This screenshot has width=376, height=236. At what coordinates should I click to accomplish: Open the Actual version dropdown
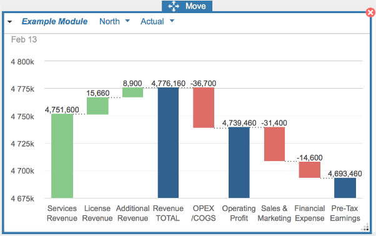click(157, 21)
